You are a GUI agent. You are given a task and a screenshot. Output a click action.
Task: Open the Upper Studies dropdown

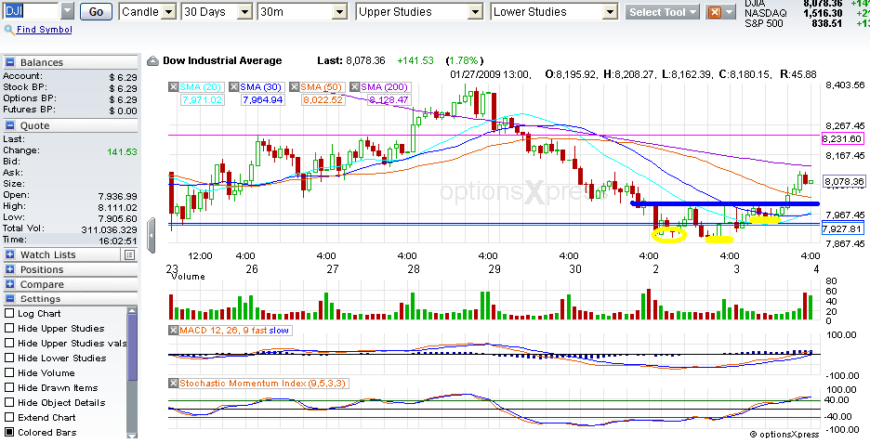475,12
